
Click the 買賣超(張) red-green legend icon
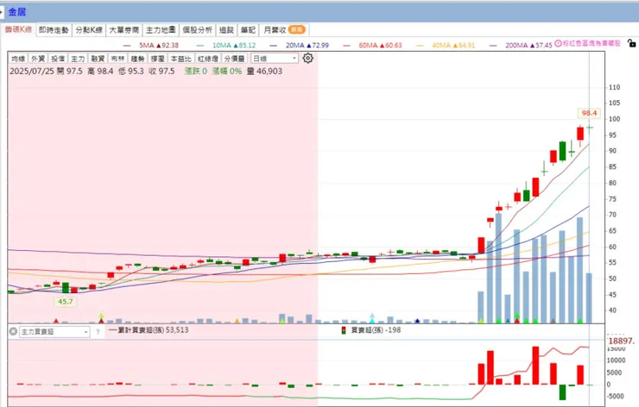[x=344, y=330]
